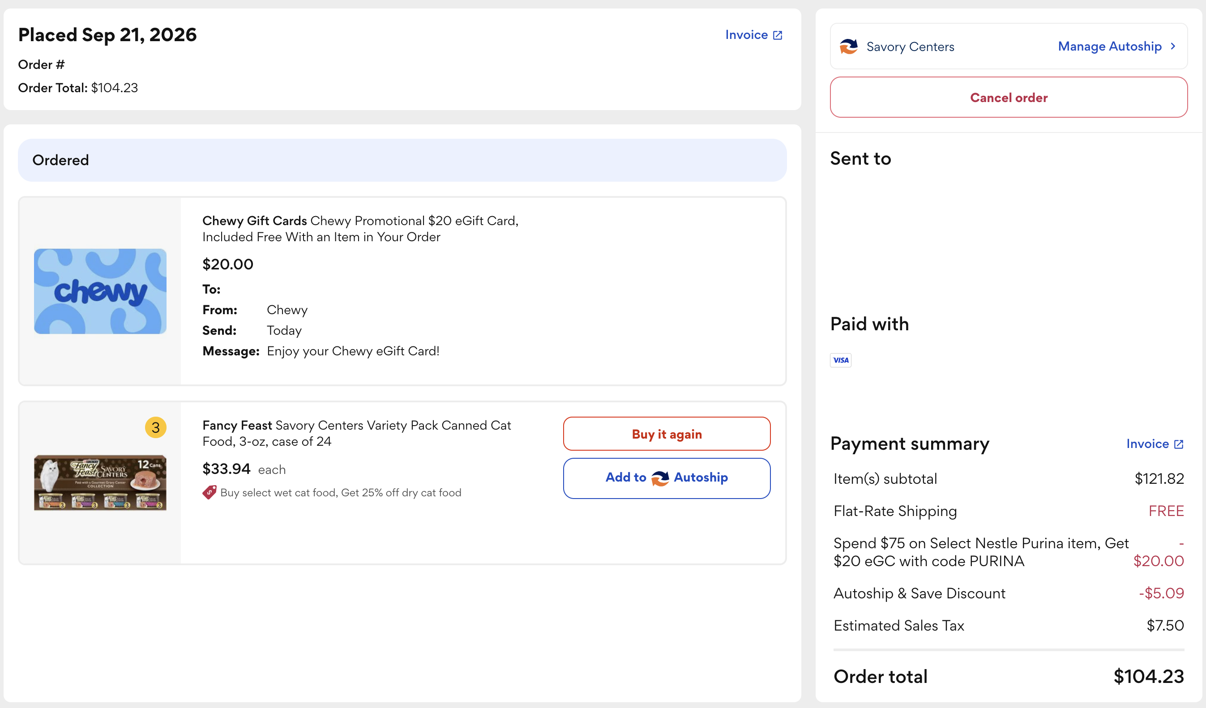This screenshot has height=708, width=1206.
Task: Click the external-link icon beside the top Invoice link
Action: [x=778, y=35]
